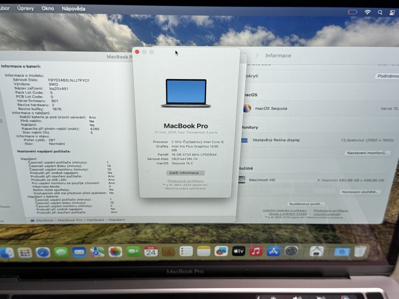Screen dimensions: 399x299
Task: Open the App Store in the Dock
Action: (274, 251)
